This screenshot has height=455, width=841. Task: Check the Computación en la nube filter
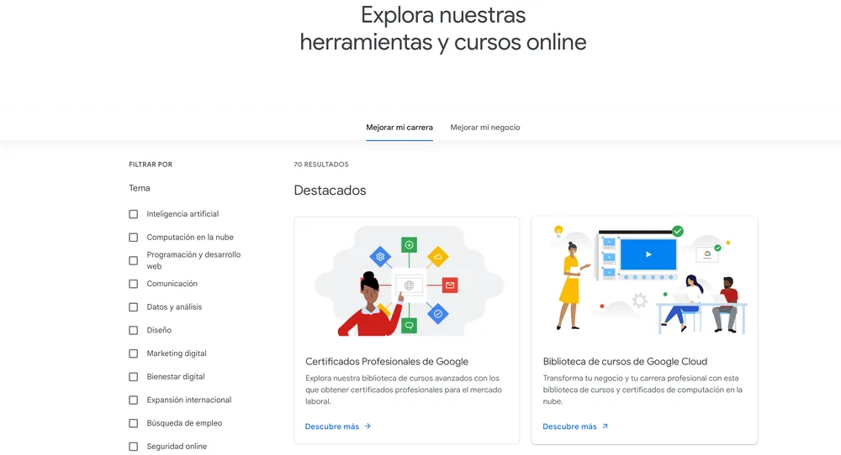(x=133, y=238)
